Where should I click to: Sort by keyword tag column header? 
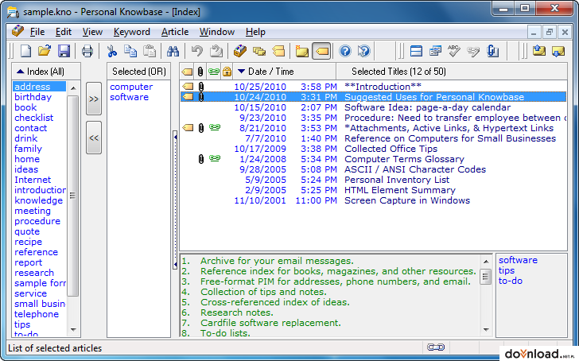tap(187, 72)
